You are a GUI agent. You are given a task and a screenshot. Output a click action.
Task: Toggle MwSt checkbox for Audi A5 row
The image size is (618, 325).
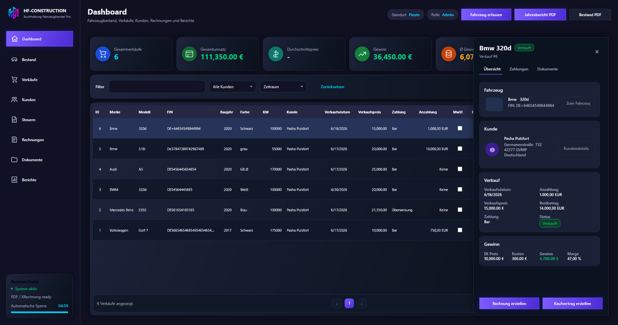460,169
